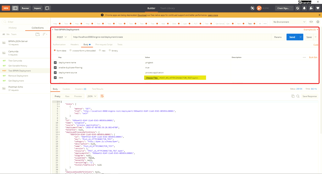
Task: Uncheck the deployment-name row checkbox
Action: click(55, 63)
